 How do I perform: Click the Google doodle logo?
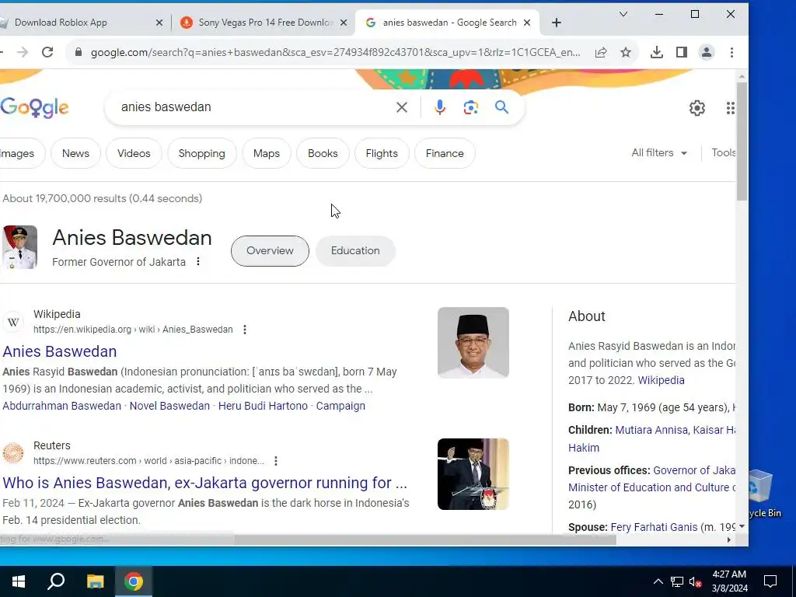[x=34, y=107]
